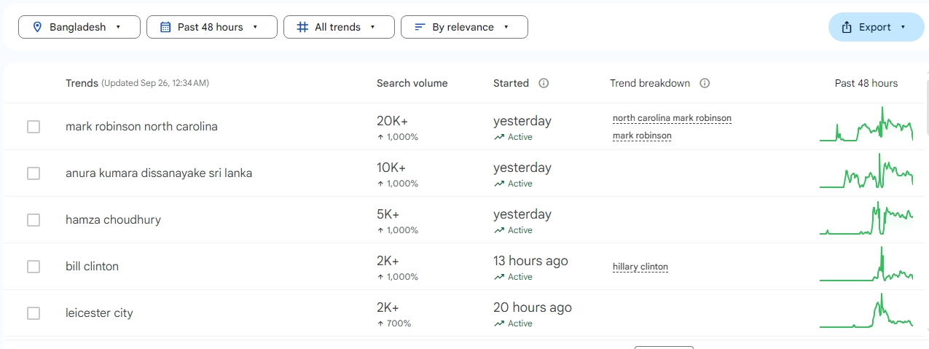This screenshot has height=349, width=929.
Task: Open the north carolina mark robinson breakdown link
Action: coord(672,118)
